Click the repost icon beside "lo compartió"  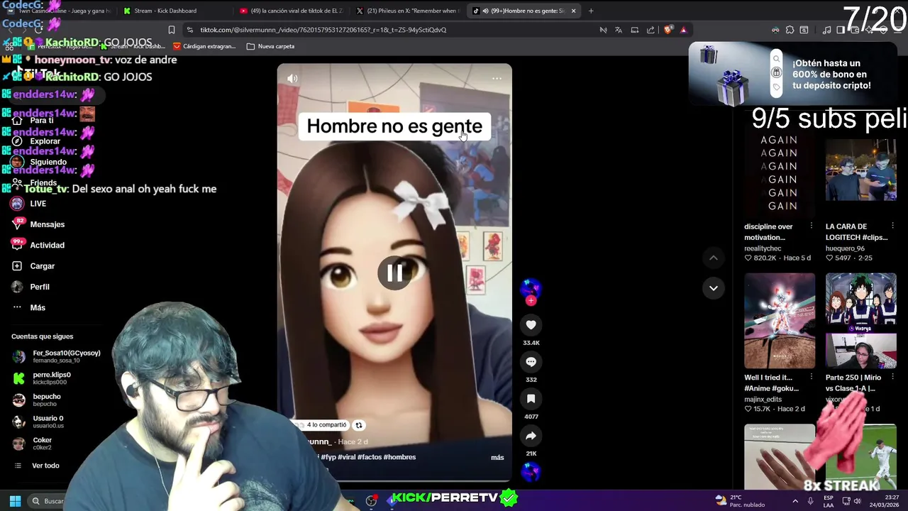(358, 425)
